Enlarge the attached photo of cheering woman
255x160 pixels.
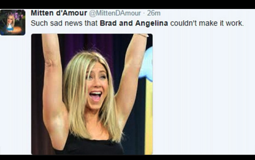click(92, 94)
